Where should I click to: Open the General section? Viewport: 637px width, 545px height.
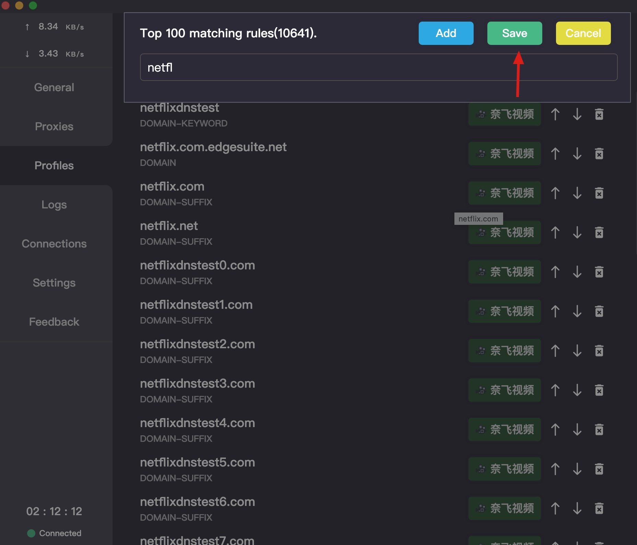tap(54, 87)
